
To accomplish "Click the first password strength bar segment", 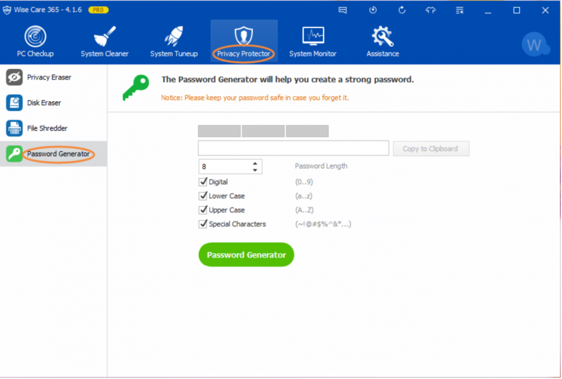I will (x=219, y=131).
